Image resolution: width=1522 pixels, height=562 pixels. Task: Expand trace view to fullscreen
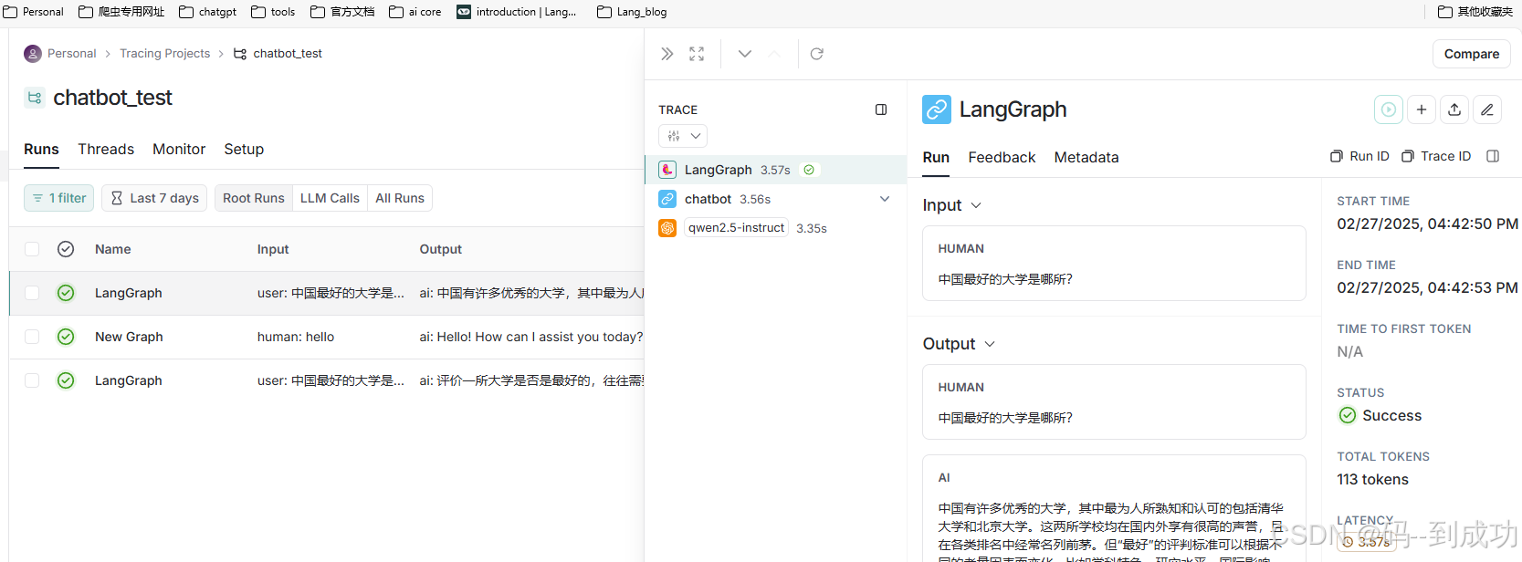(x=697, y=54)
